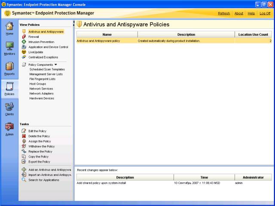Select LiveUpdate policy type

tap(36, 52)
